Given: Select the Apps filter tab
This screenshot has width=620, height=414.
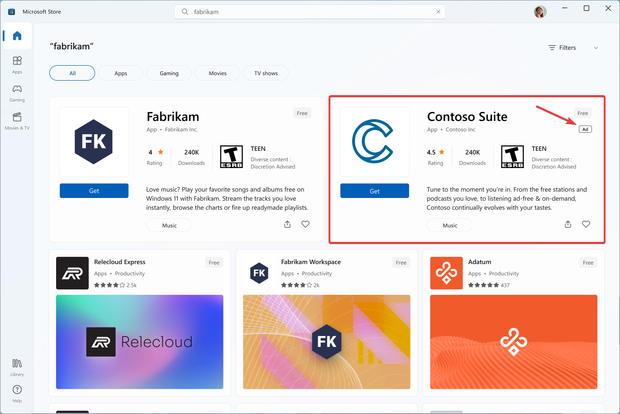Looking at the screenshot, I should click(x=121, y=73).
